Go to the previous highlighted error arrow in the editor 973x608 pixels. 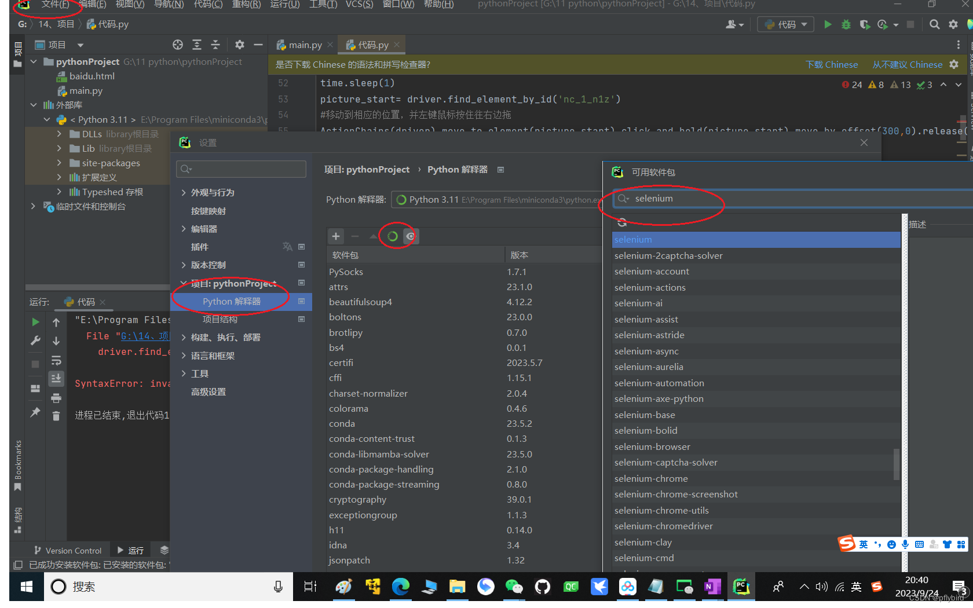click(x=943, y=85)
